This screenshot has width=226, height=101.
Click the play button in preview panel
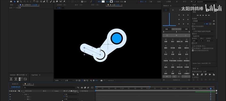click(x=203, y=15)
